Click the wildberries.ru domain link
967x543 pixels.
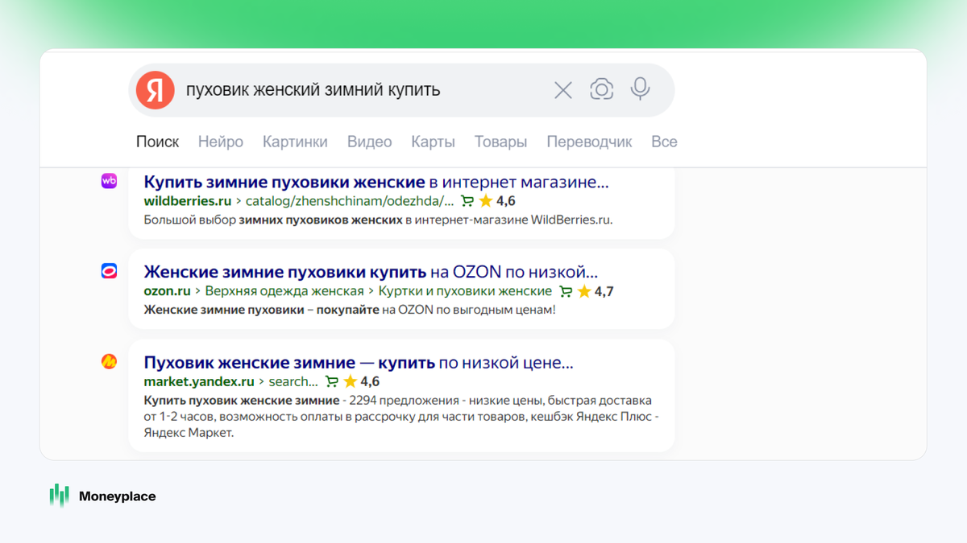point(188,201)
